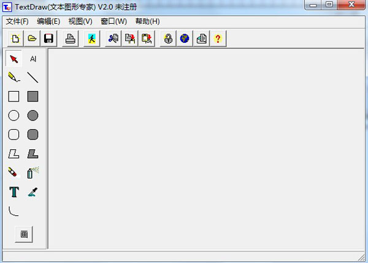
Task: Click the TextDraw title bar app icon
Action: tap(7, 7)
